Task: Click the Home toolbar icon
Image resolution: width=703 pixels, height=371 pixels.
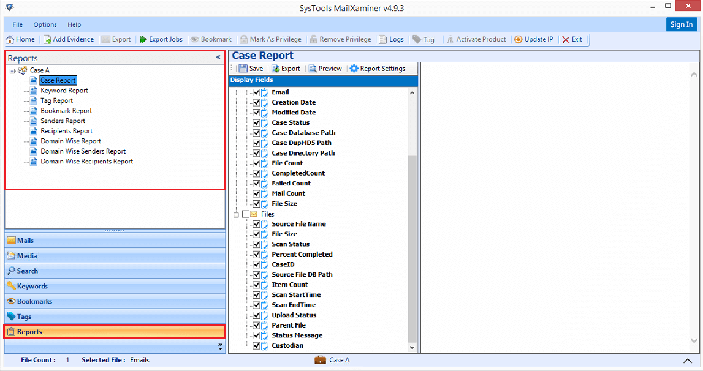Action: coord(20,39)
